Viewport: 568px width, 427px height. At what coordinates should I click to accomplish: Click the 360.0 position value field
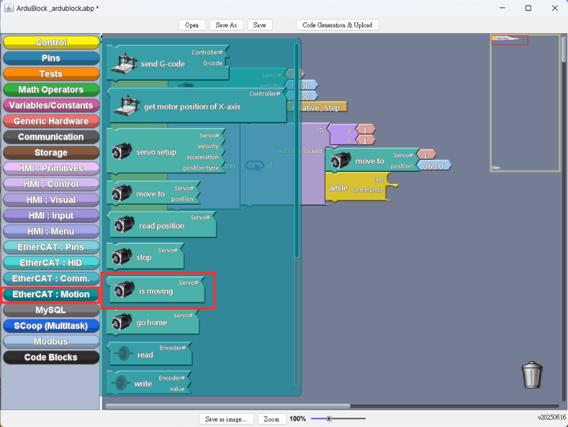[x=434, y=166]
